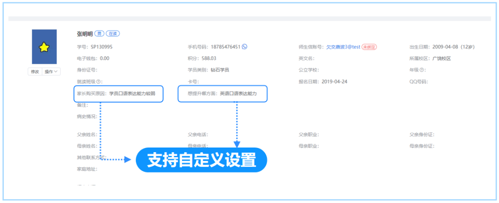Click the student name 张明明

(85, 34)
